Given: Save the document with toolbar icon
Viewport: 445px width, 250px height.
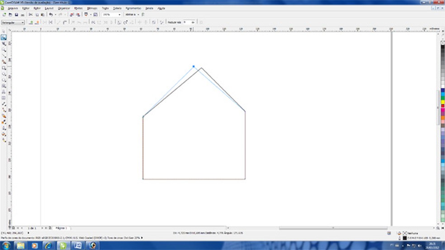Looking at the screenshot, I should (16, 14).
